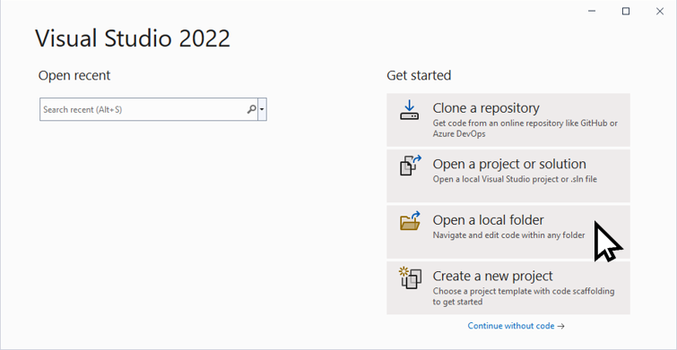The height and width of the screenshot is (350, 677).
Task: Select Clone a repository title text
Action: click(x=486, y=107)
